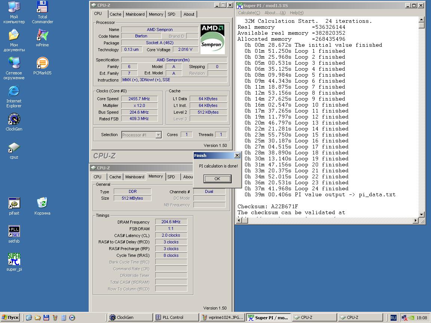Screen dimensions: 431x323
Task: Launch the wPrime desktop shortcut
Action: click(42, 38)
